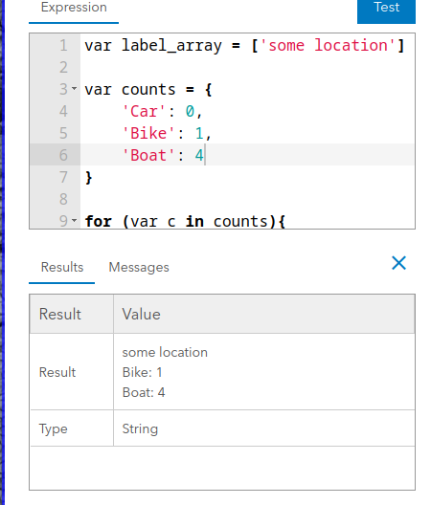
Task: Click the 'Type' row label
Action: tap(54, 429)
